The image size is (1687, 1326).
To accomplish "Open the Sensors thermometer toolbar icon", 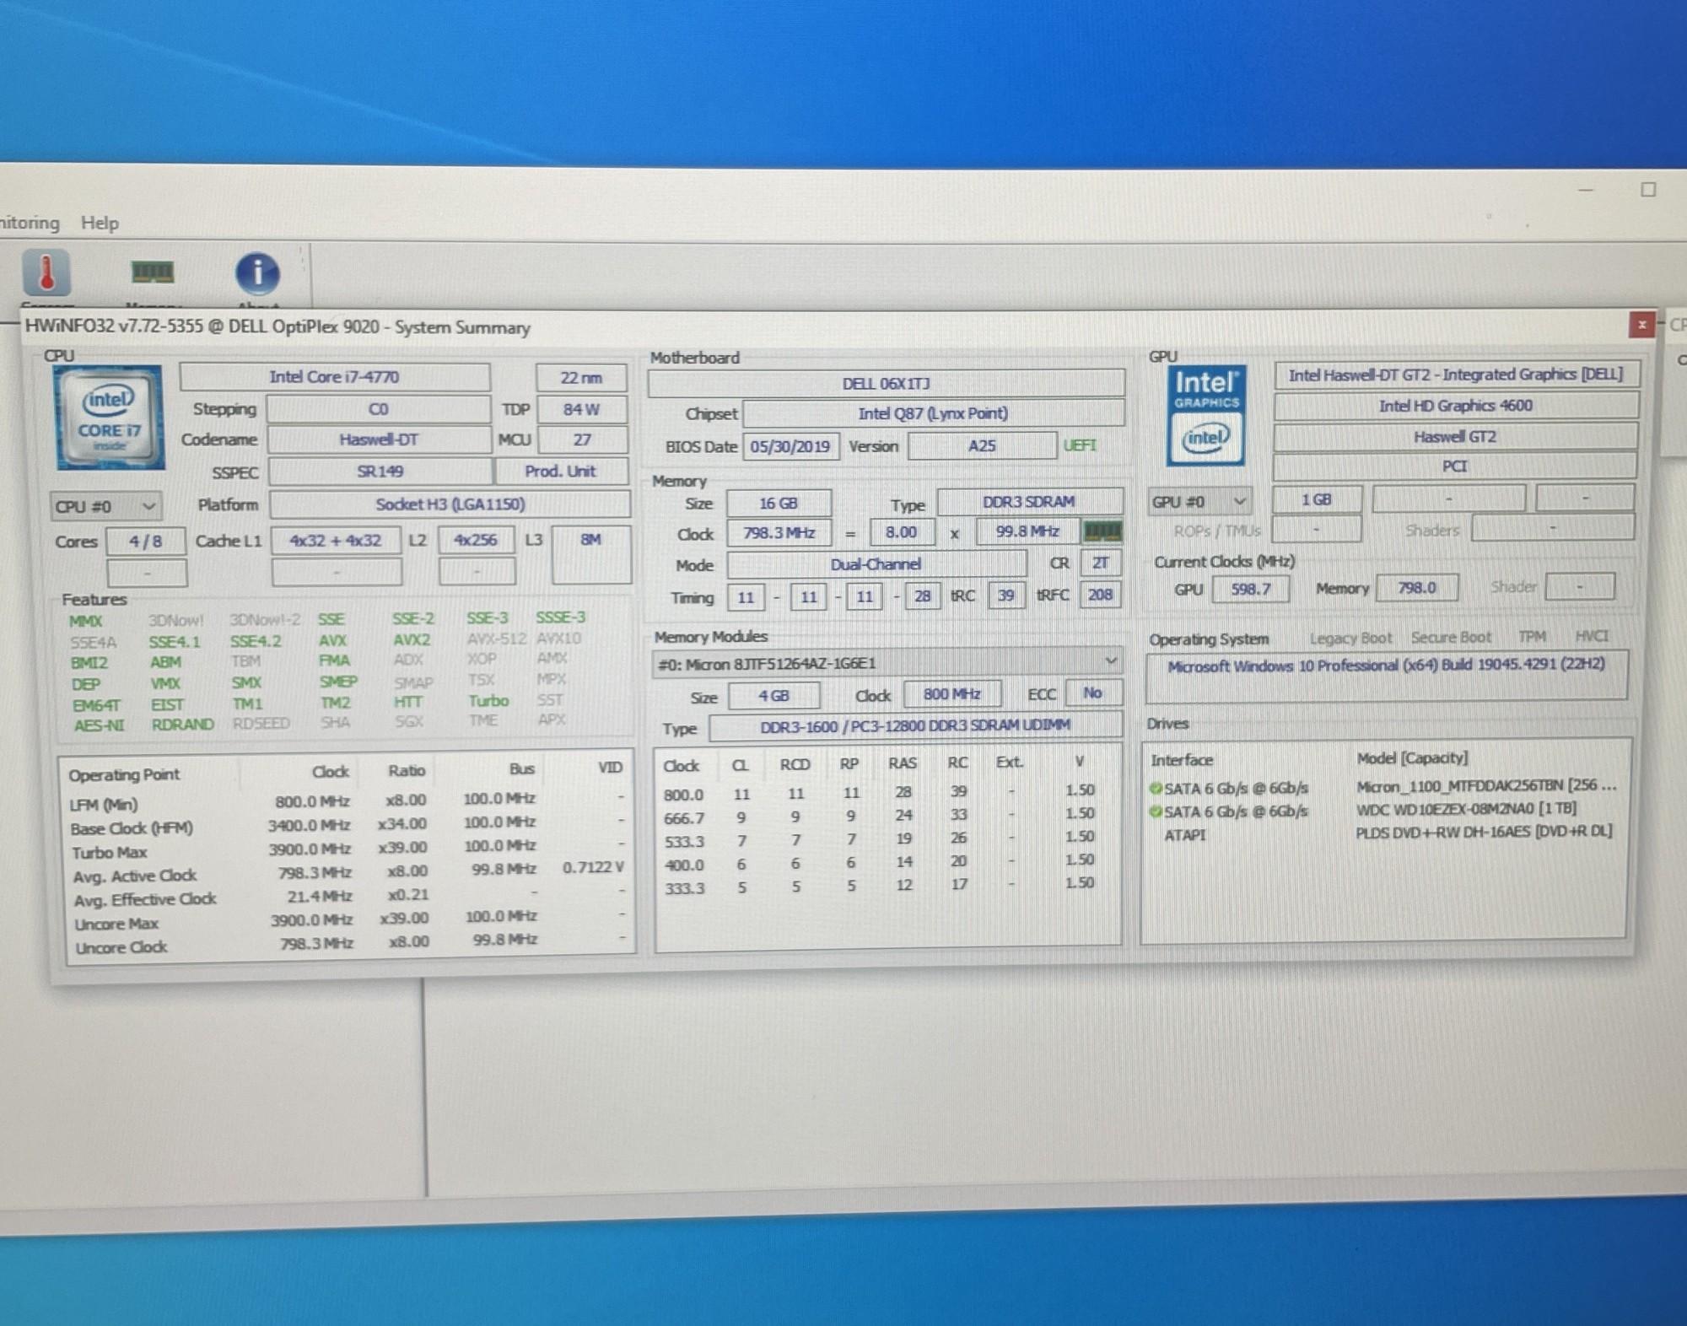I will 46,272.
